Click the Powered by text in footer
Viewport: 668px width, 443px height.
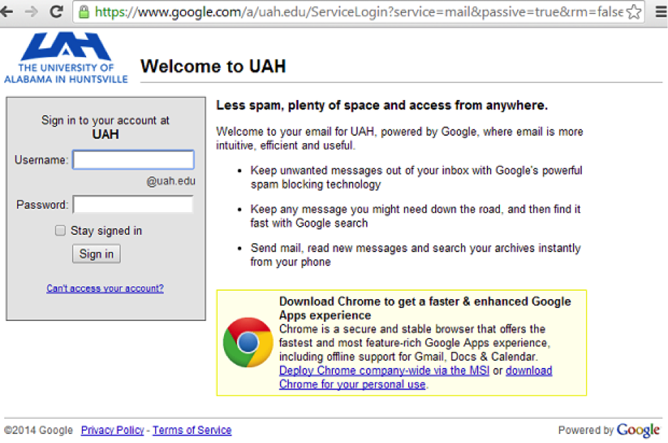click(586, 430)
